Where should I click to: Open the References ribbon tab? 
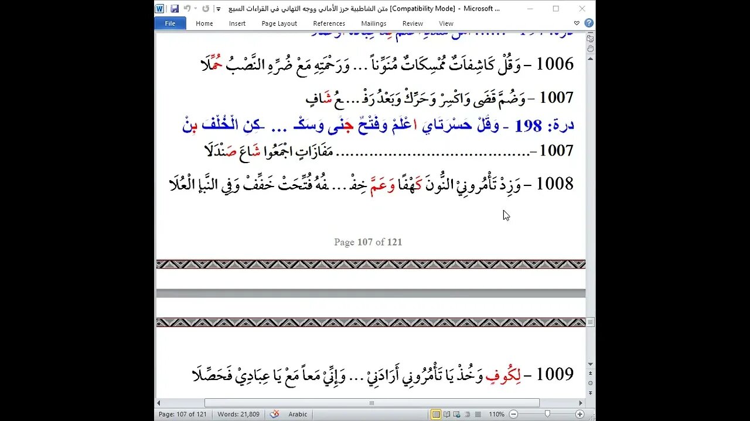(329, 23)
